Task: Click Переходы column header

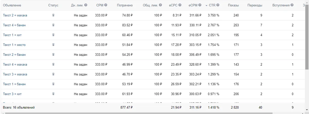Action: point(255,5)
